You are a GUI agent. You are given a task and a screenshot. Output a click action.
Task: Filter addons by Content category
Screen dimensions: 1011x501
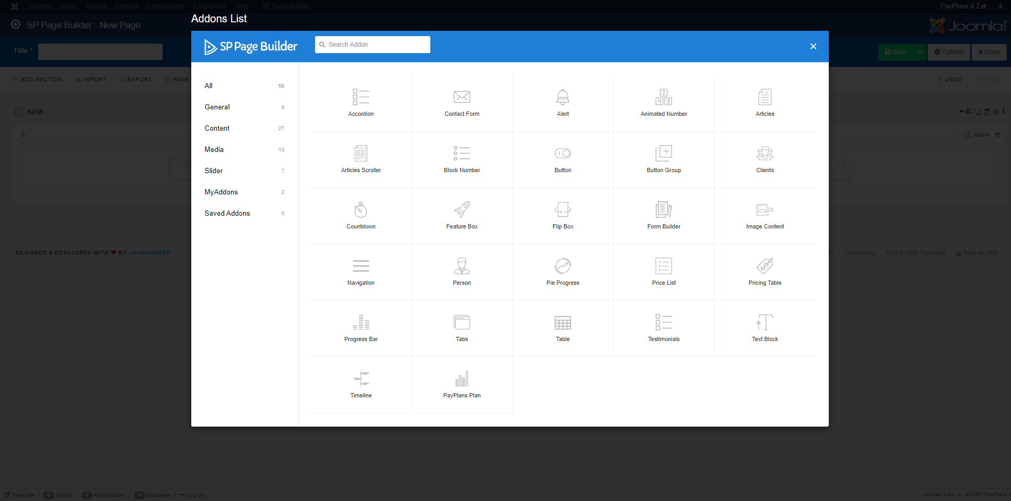coord(244,128)
